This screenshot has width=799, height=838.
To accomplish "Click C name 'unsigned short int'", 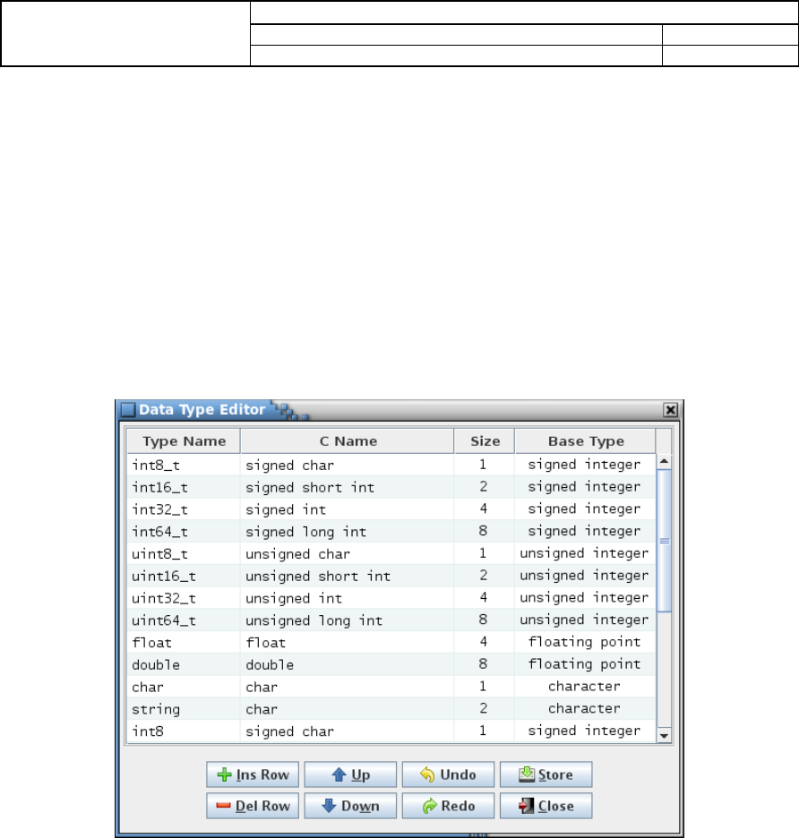I will click(348, 577).
